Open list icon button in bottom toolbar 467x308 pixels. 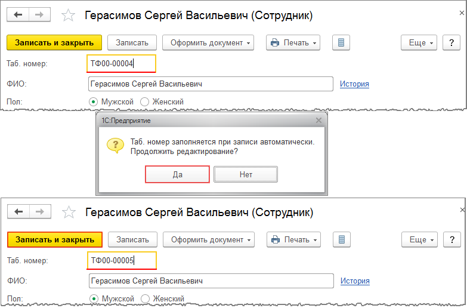342,240
